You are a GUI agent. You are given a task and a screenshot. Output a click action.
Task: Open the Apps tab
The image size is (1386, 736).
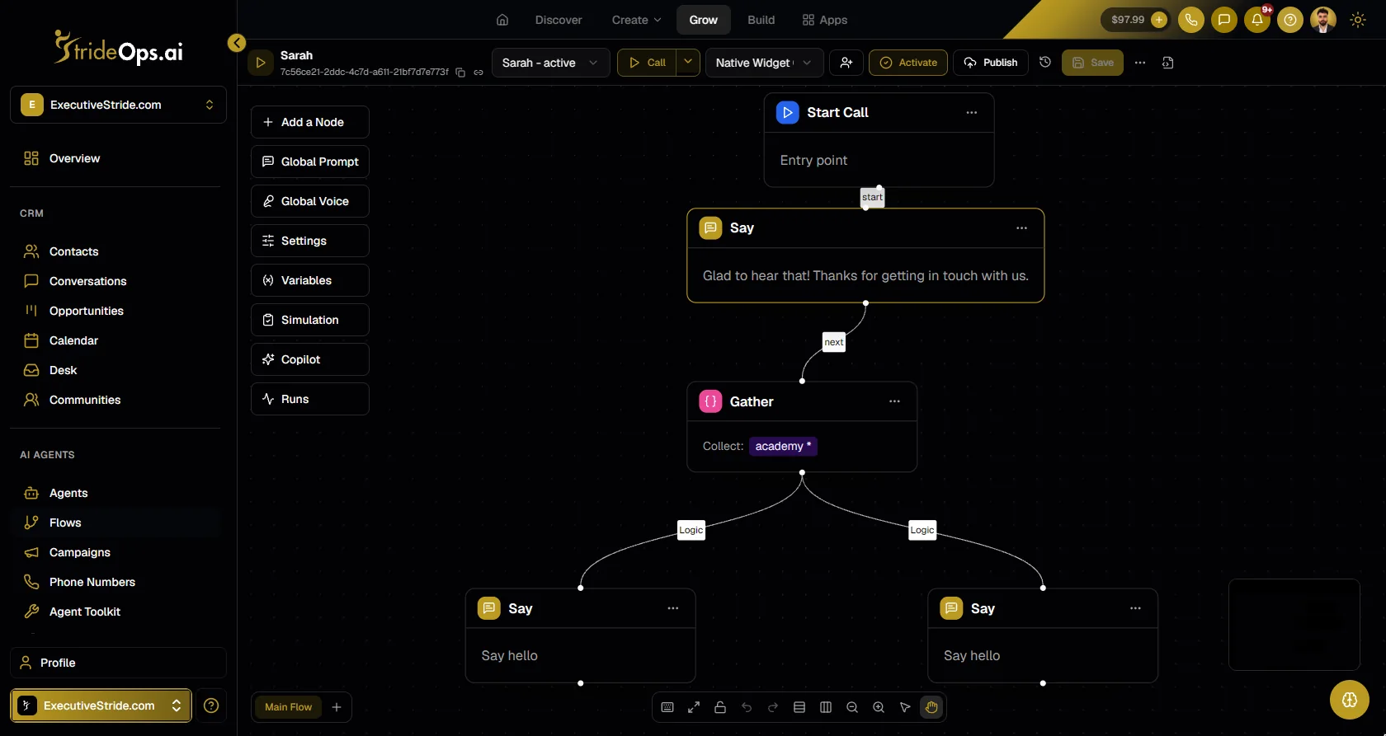click(x=825, y=20)
